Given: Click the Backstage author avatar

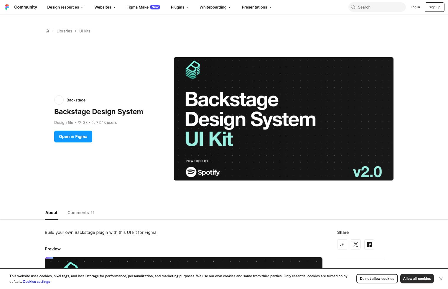Looking at the screenshot, I should pyautogui.click(x=59, y=100).
